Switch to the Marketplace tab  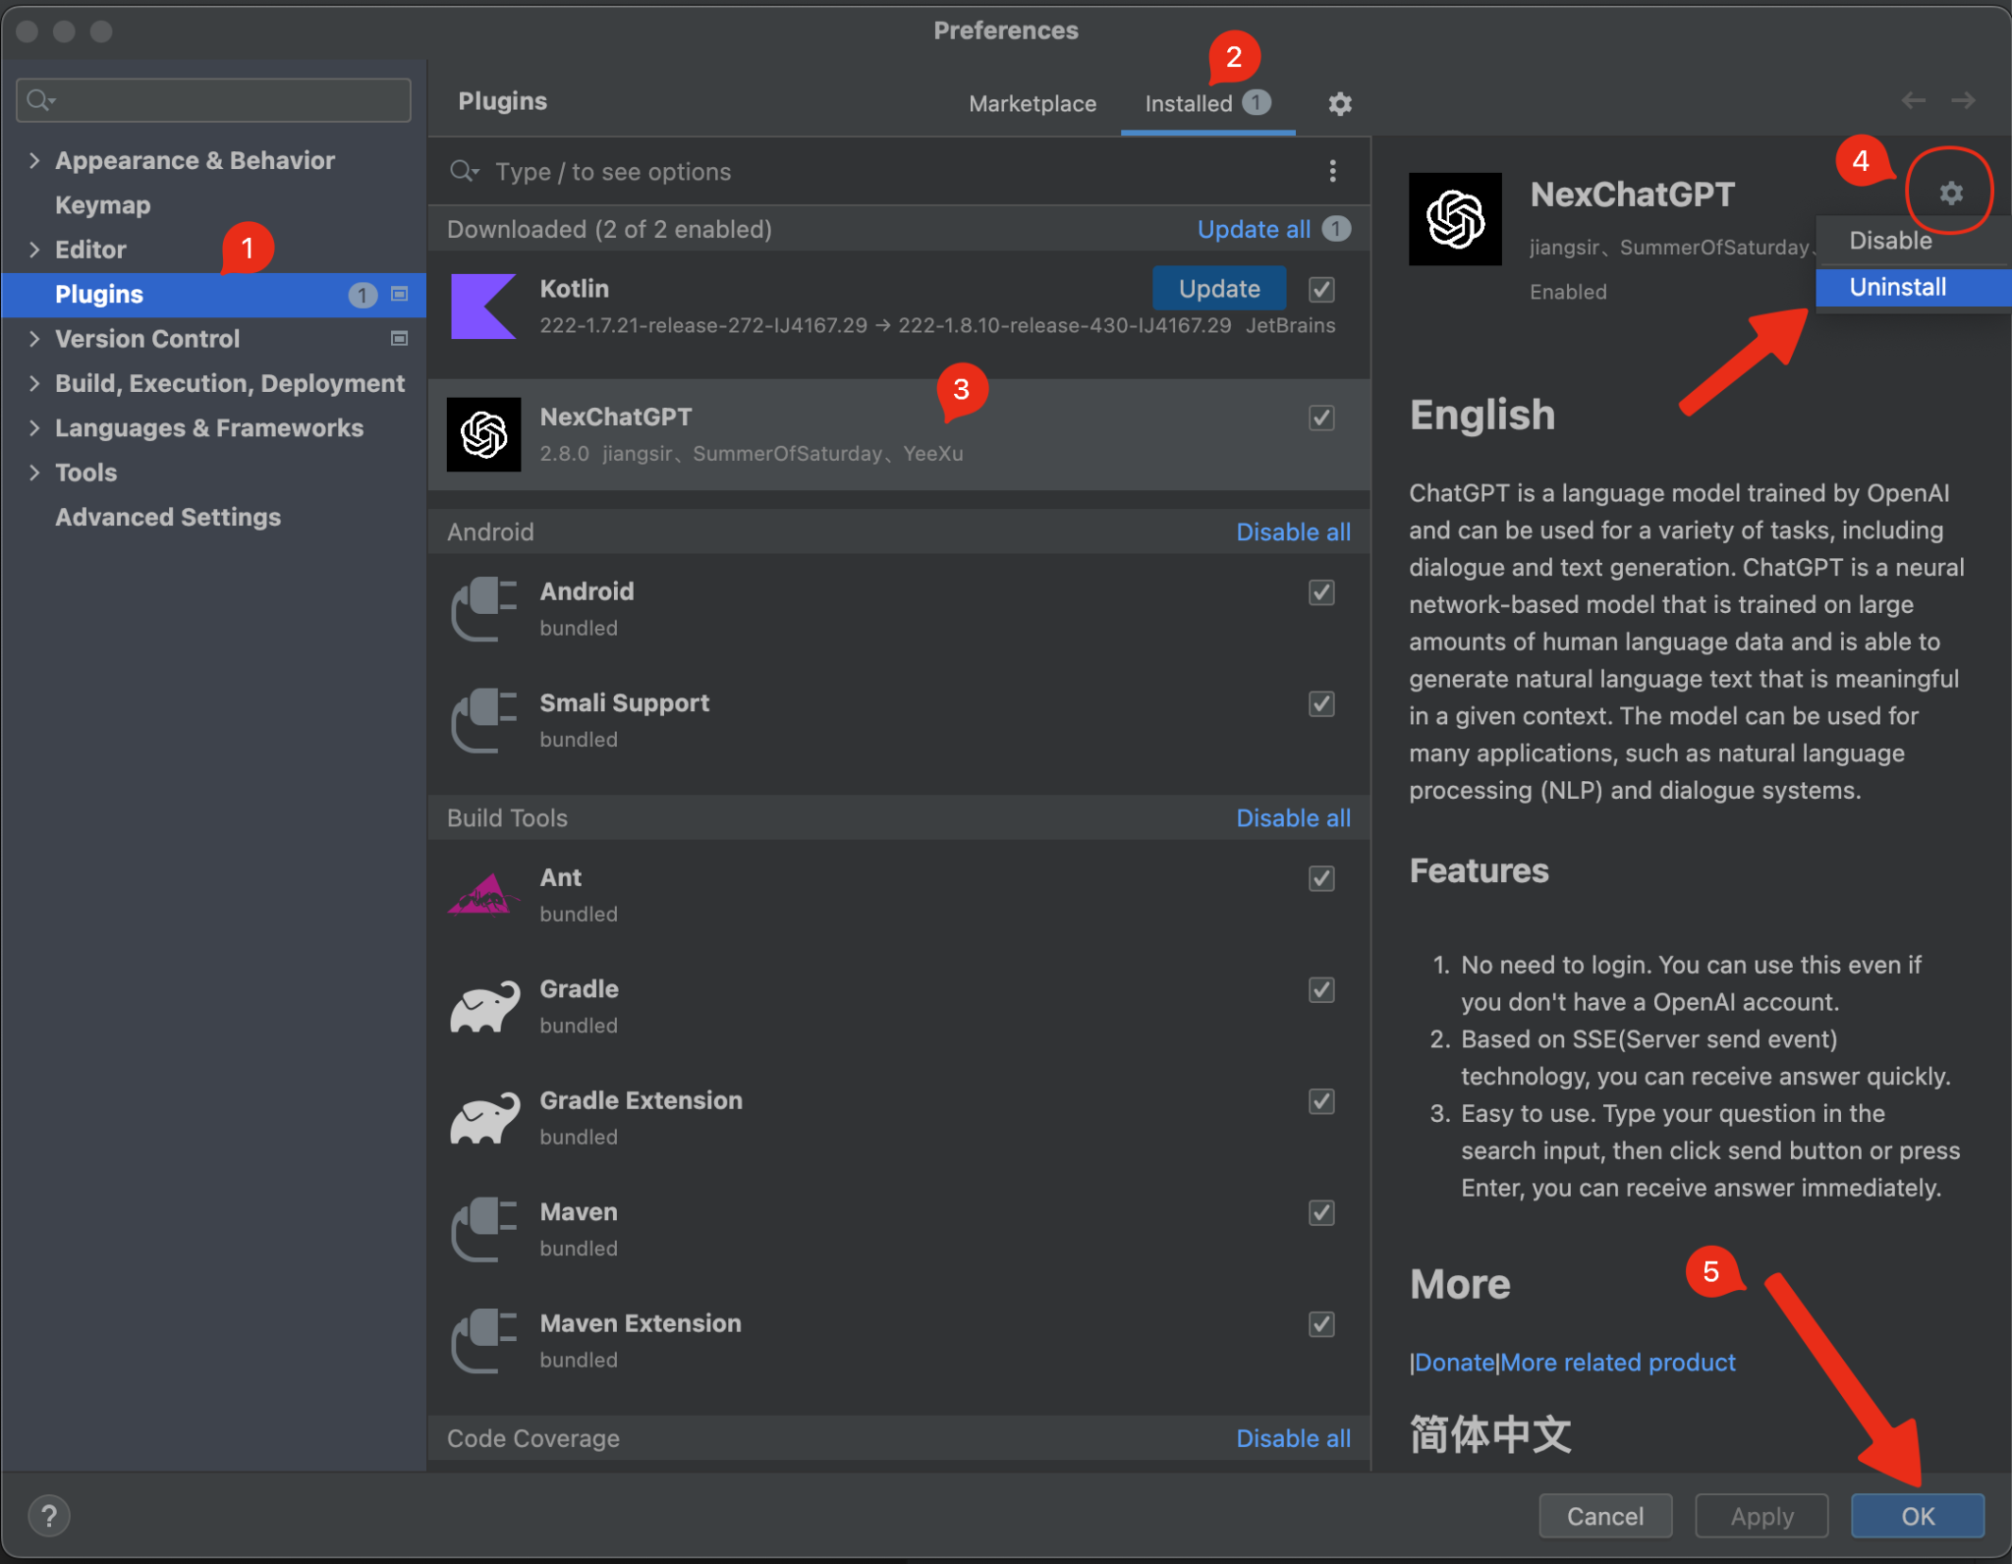tap(1033, 104)
